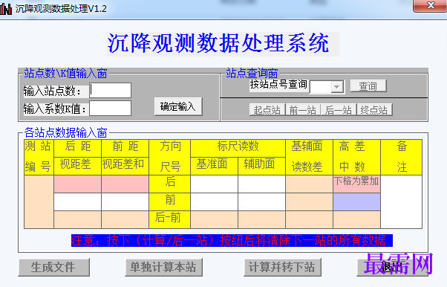Click the 下格为累加 cell

tap(356, 184)
